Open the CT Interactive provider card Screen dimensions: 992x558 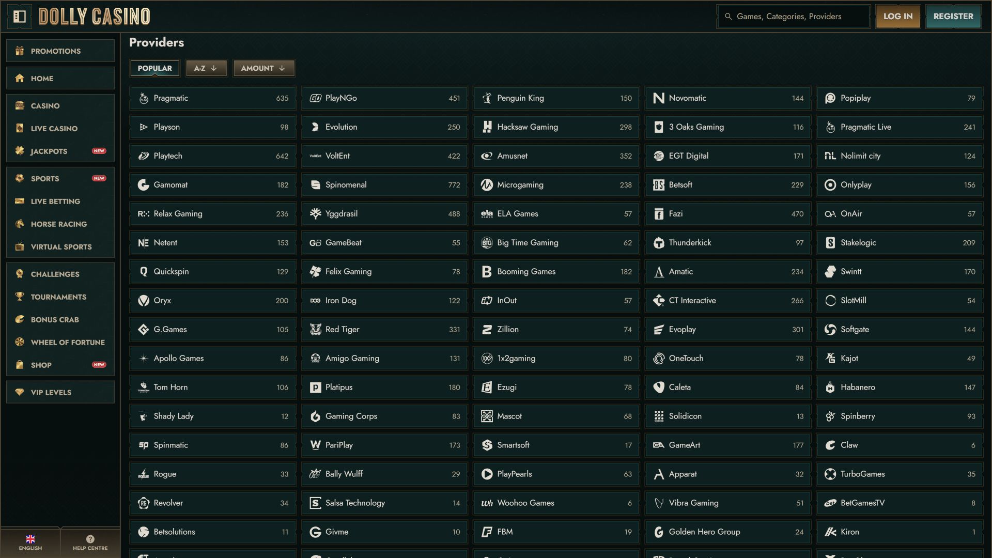(728, 301)
